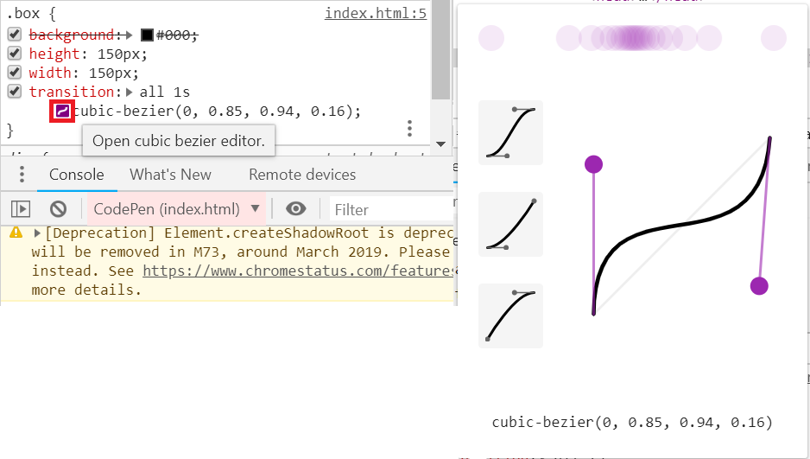
Task: Select the ease-in preset curve thumbnail
Action: (x=510, y=224)
